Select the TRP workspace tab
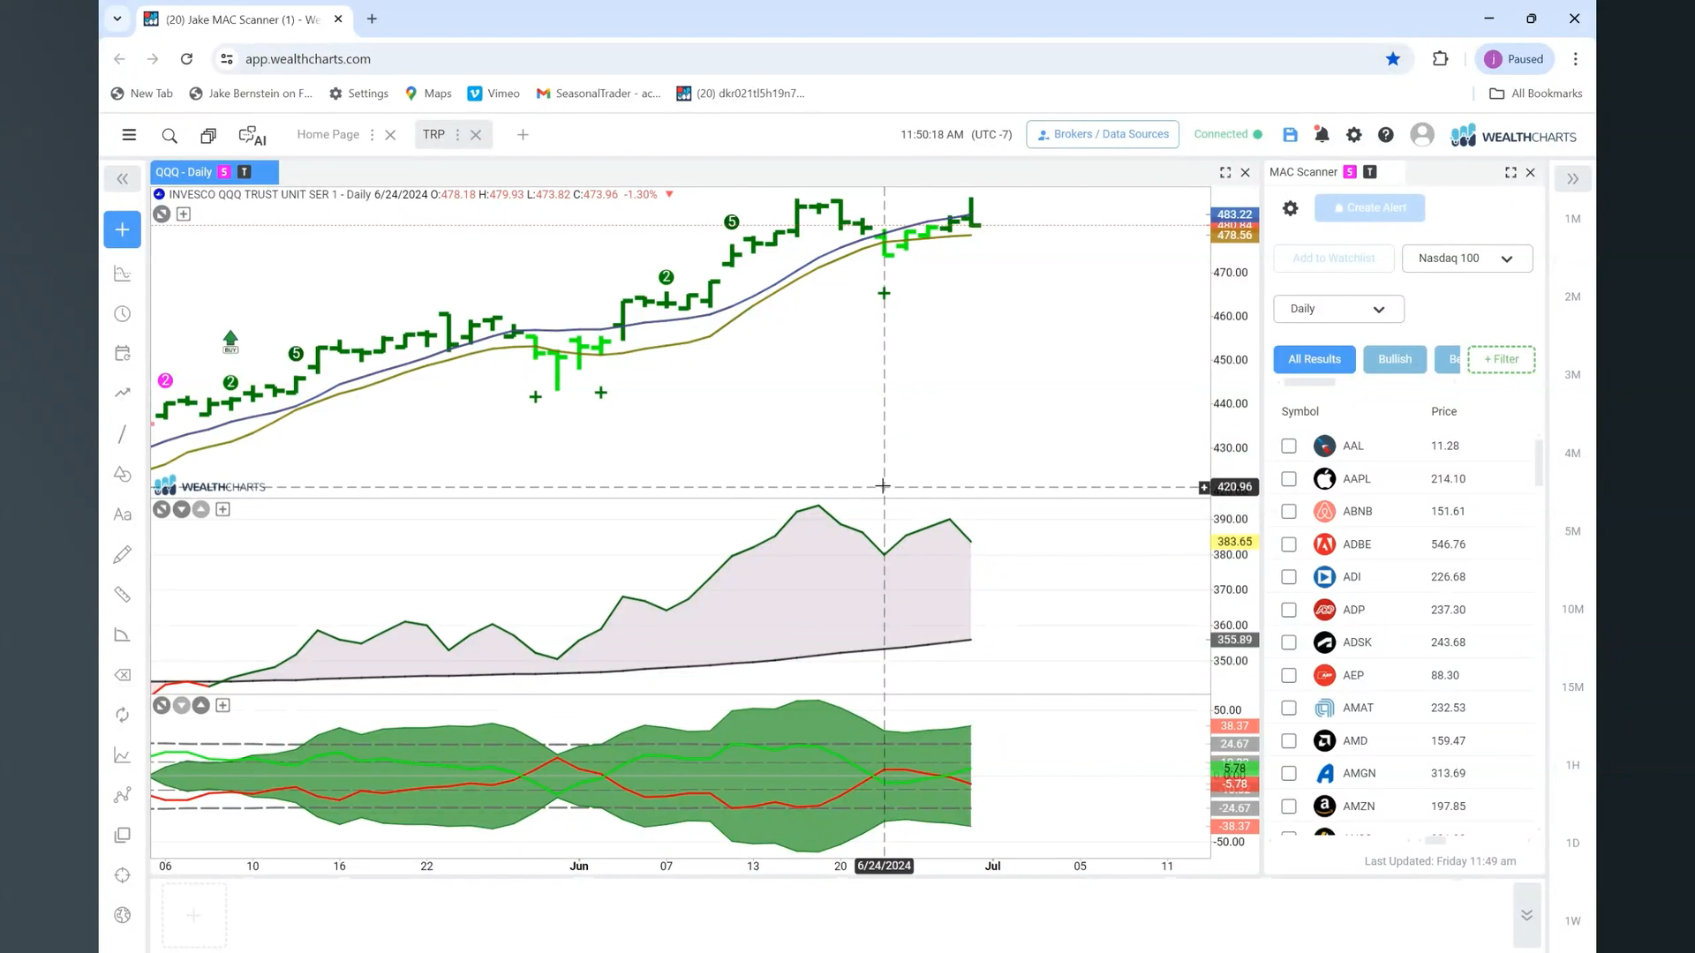Viewport: 1695px width, 953px height. 433,135
